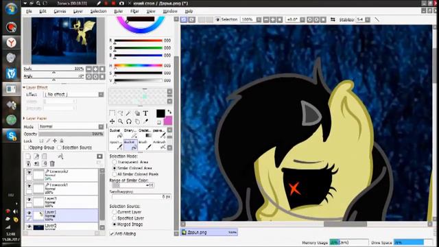Select Transparent Area selection mode
The width and height of the screenshot is (439, 247).
click(x=115, y=162)
